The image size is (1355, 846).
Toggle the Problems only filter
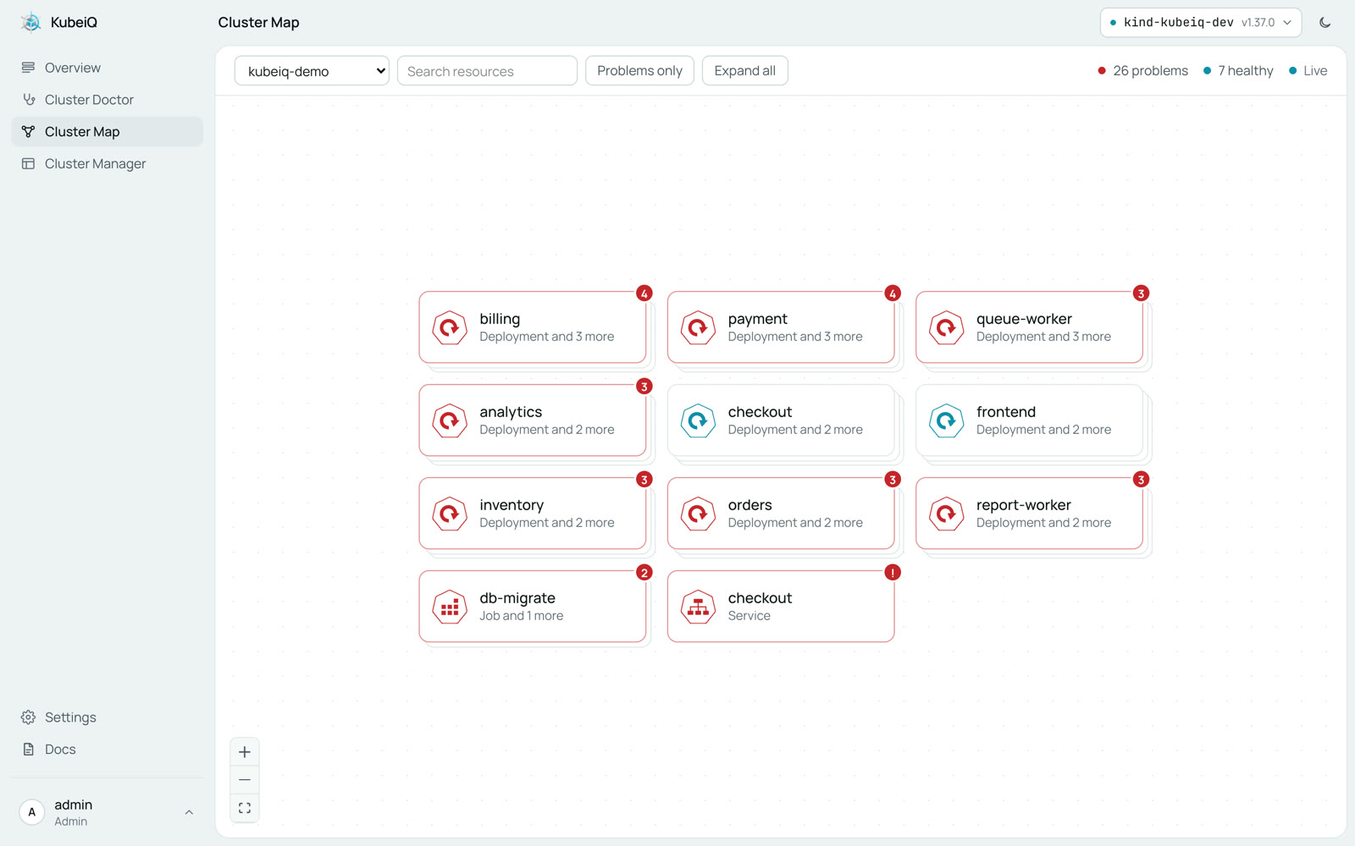[639, 71]
